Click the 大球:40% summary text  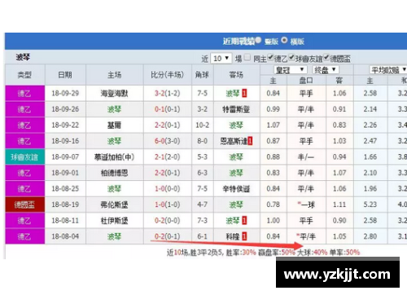[313, 253]
